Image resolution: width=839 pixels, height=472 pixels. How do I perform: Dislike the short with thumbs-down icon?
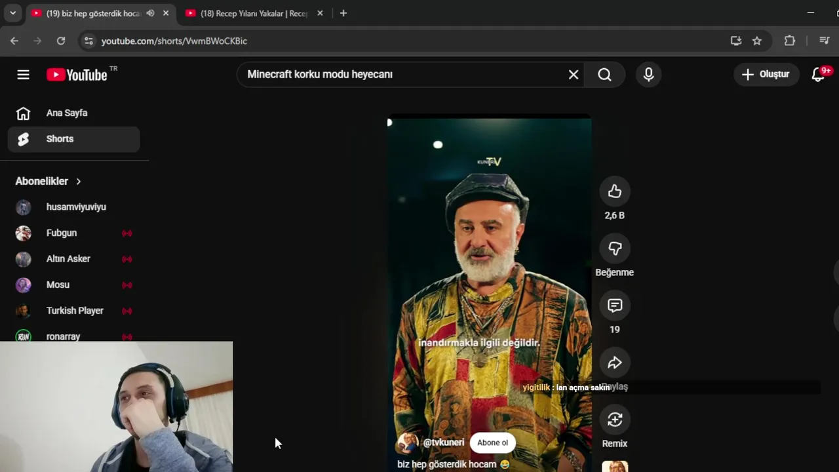pyautogui.click(x=615, y=248)
